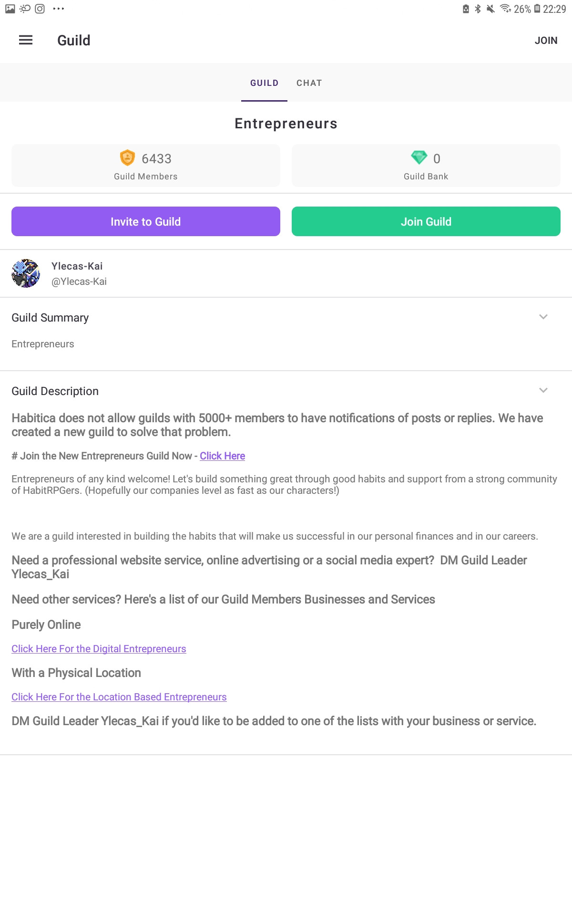
Task: Collapse the Guild Description section
Action: click(543, 390)
